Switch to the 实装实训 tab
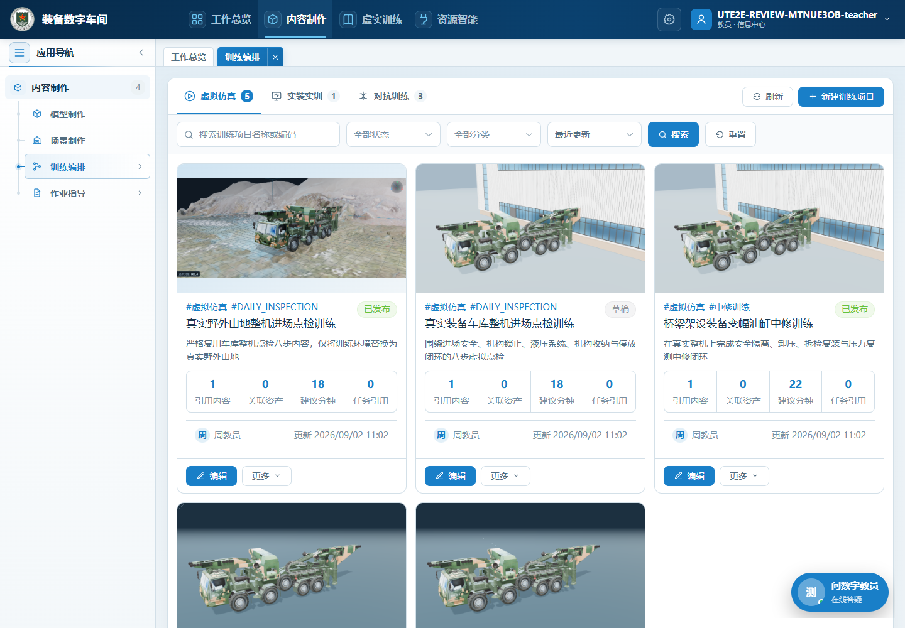The height and width of the screenshot is (628, 905). point(305,96)
